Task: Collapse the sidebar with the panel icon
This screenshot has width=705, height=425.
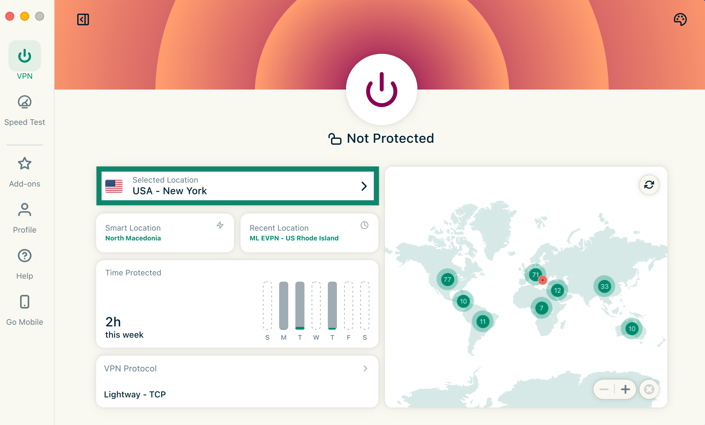Action: tap(83, 19)
